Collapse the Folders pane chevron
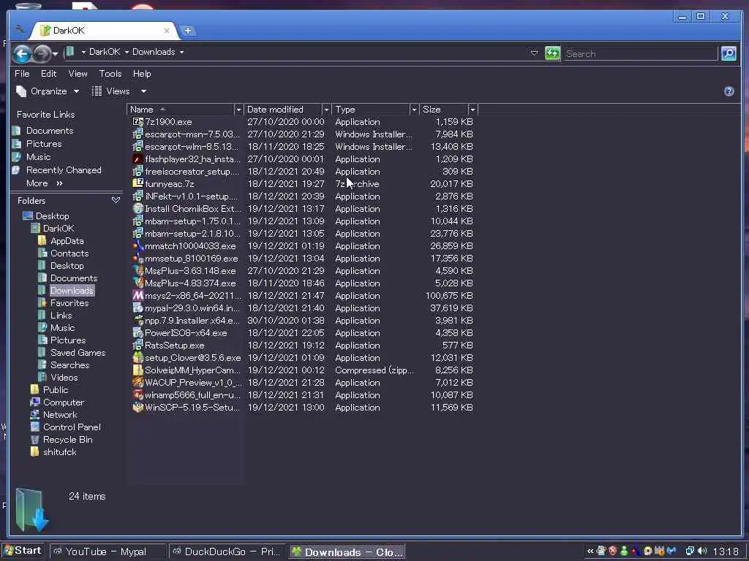 pos(116,200)
